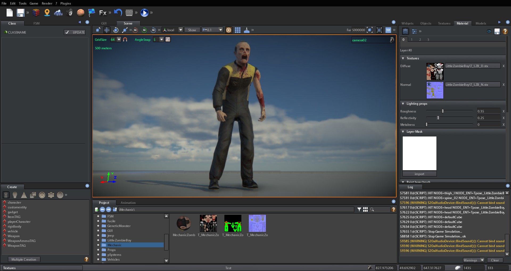Toggle the TOP view button in the viewport
511x271 pixels.
tap(388, 30)
